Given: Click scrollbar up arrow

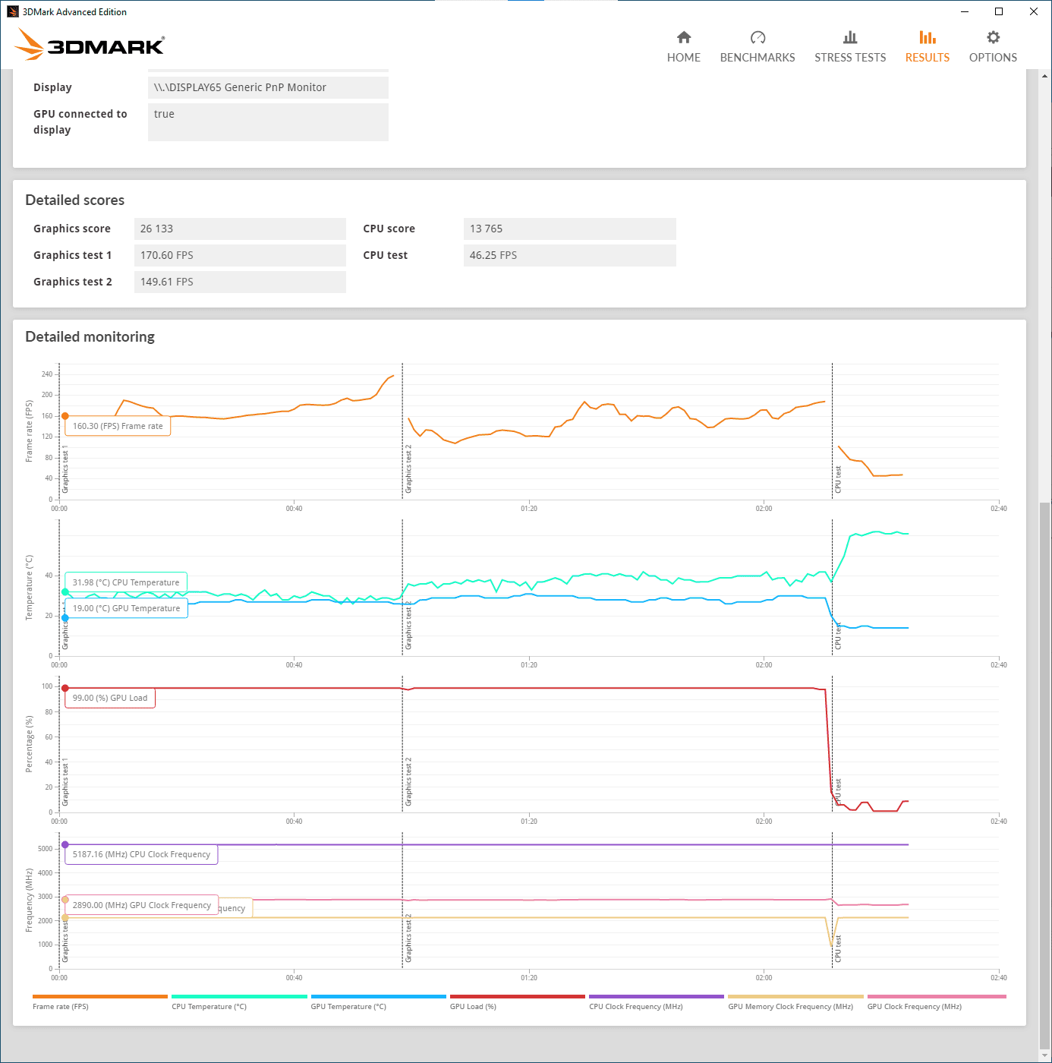Looking at the screenshot, I should (x=1045, y=76).
